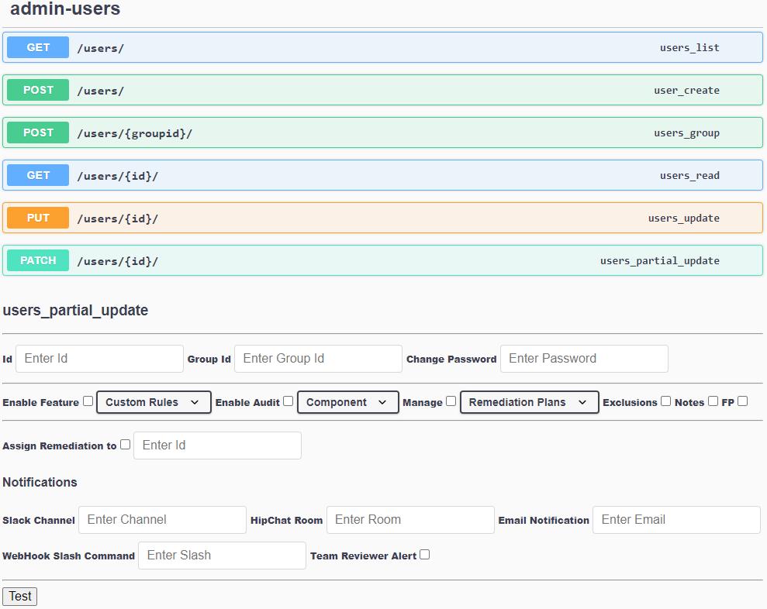767x609 pixels.
Task: Click the Test button
Action: pos(19,596)
